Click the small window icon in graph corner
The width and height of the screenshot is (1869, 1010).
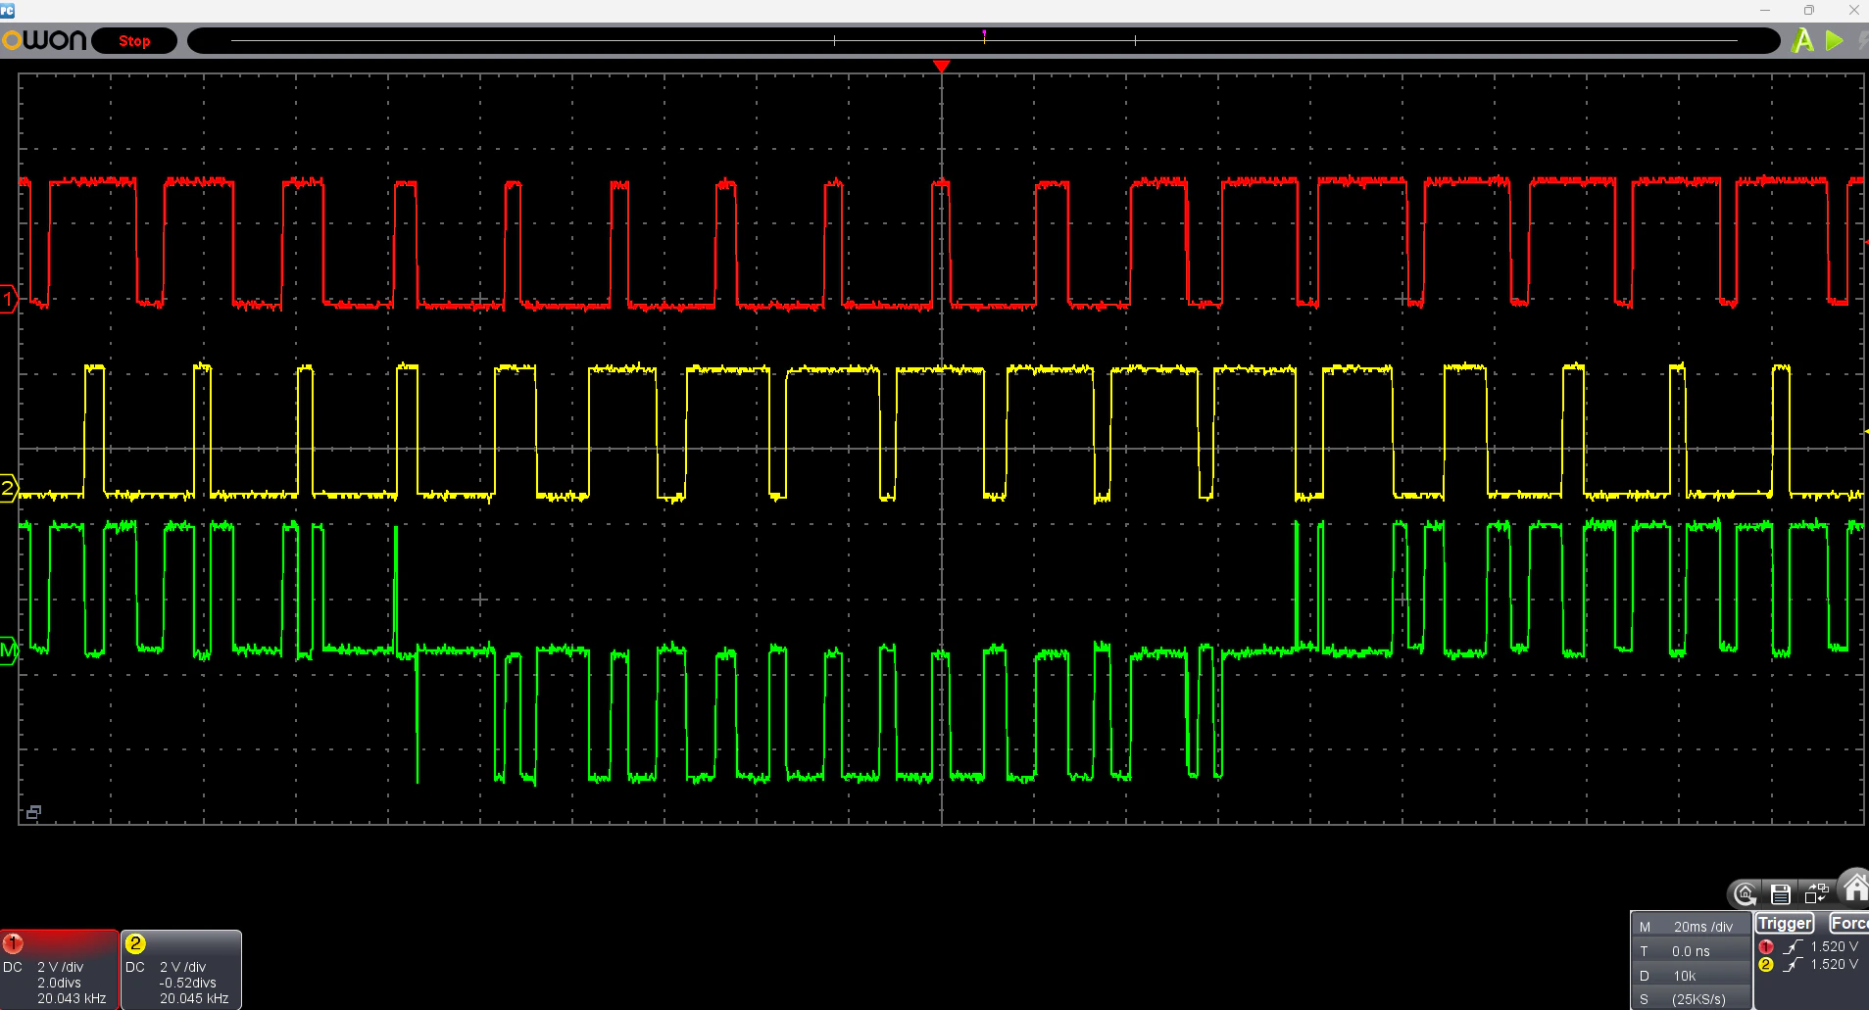coord(33,812)
